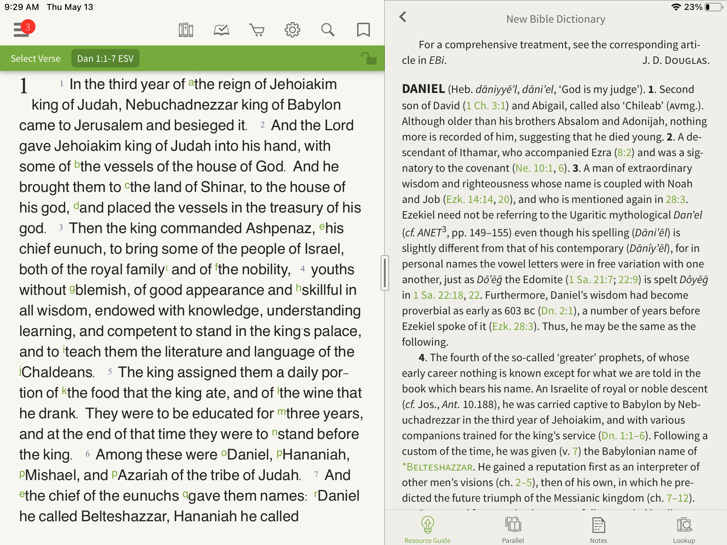727x545 pixels.
Task: Tap the Wi-Fi status icon
Action: (676, 7)
